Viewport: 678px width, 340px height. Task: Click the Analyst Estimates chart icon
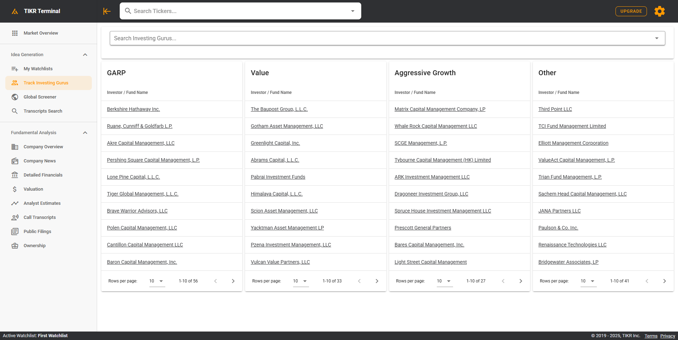click(15, 203)
